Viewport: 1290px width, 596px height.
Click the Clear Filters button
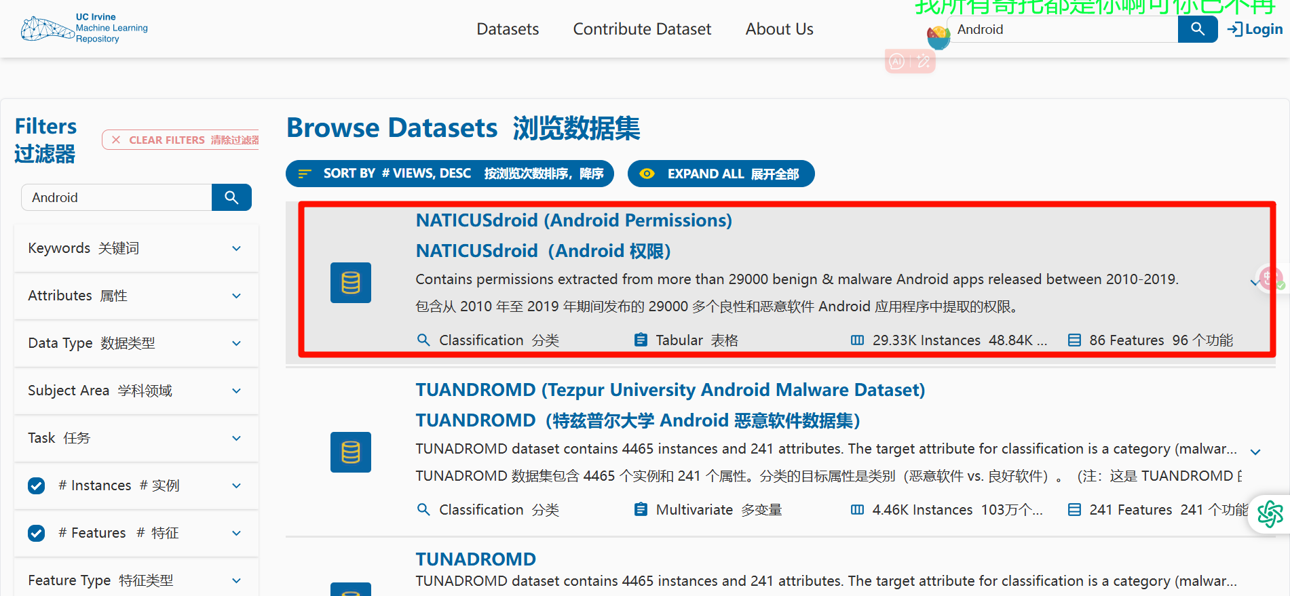click(x=181, y=140)
